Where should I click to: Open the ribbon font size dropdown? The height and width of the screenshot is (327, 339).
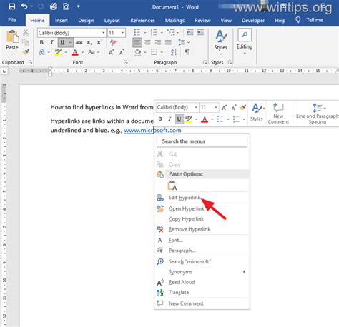[122, 33]
